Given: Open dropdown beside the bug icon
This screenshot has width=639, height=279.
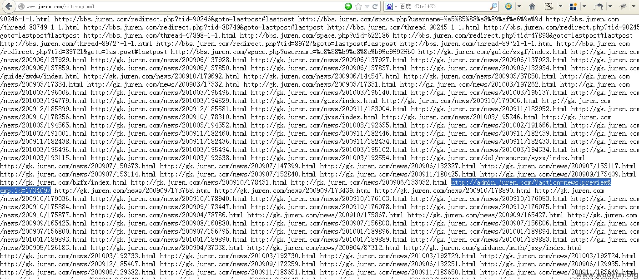Looking at the screenshot, I should tap(634, 6).
